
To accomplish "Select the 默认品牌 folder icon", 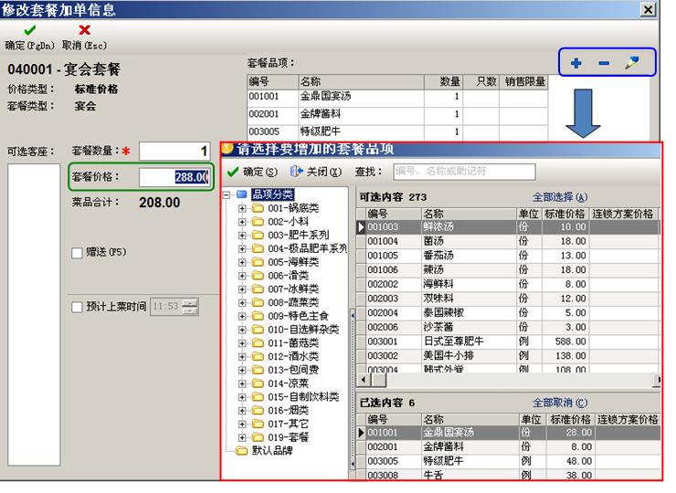I will [242, 450].
